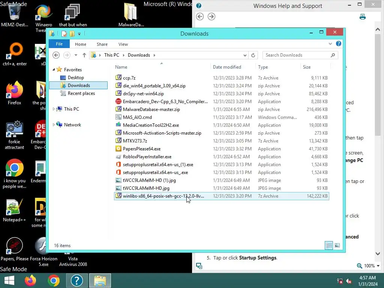Select the ccp.7z file
The image size is (384, 288).
click(x=221, y=78)
